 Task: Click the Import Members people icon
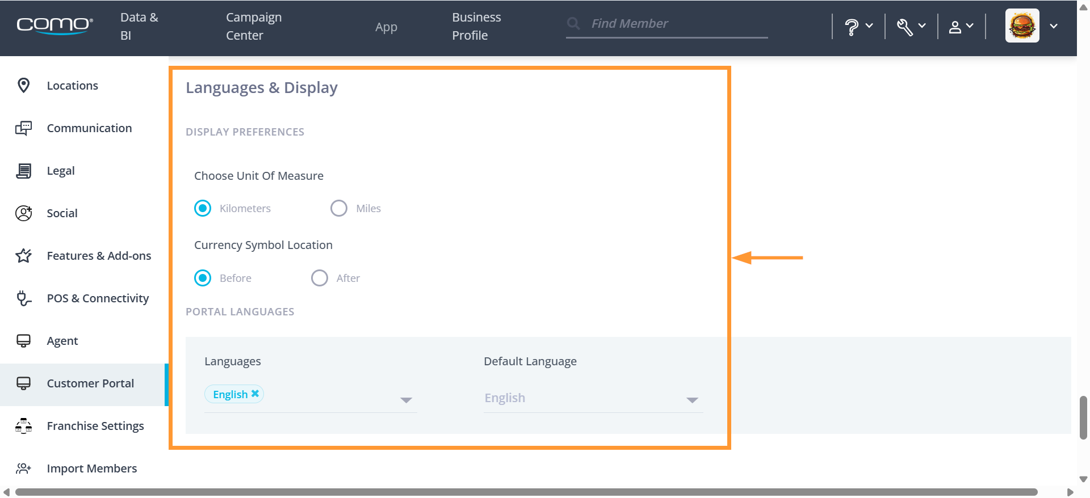23,469
